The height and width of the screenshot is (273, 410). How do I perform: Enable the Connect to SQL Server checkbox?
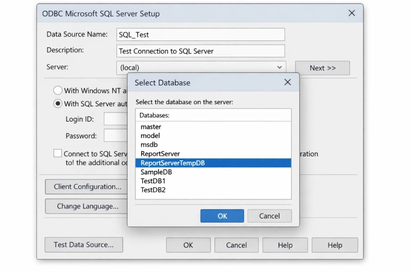58,153
